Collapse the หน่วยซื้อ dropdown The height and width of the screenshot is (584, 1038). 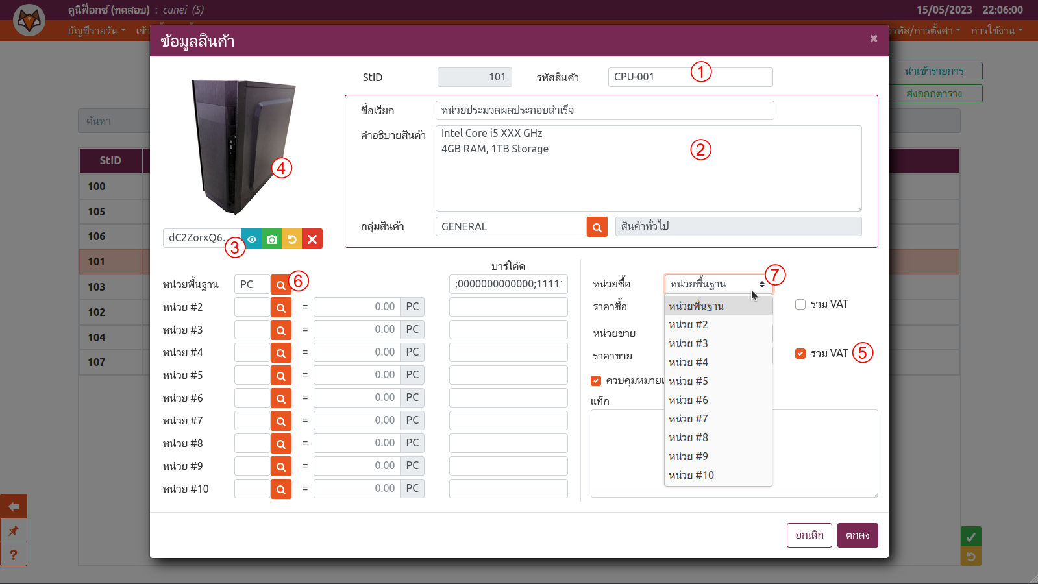pos(718,284)
